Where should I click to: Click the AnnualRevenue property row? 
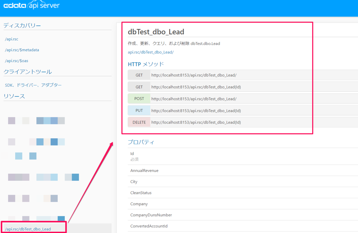243,171
